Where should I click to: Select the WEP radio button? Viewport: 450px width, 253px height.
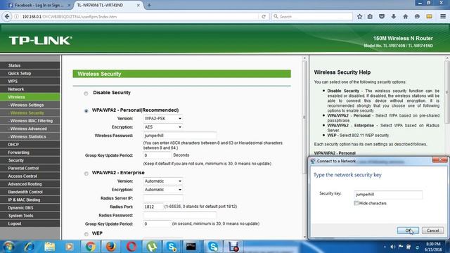coord(86,234)
